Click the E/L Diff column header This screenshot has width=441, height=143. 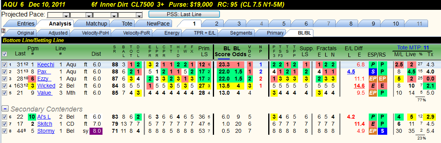(x=354, y=48)
